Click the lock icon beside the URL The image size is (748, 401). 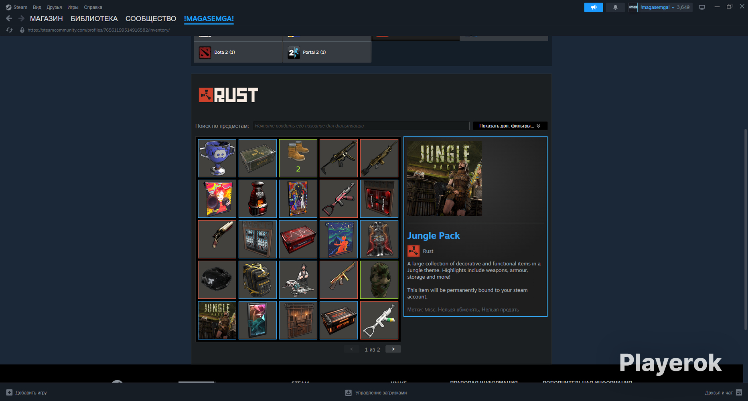(22, 30)
